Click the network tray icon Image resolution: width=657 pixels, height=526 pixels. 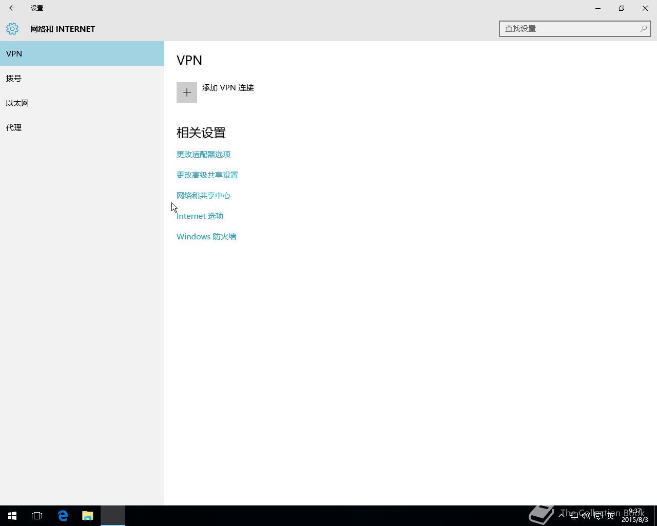coord(574,516)
